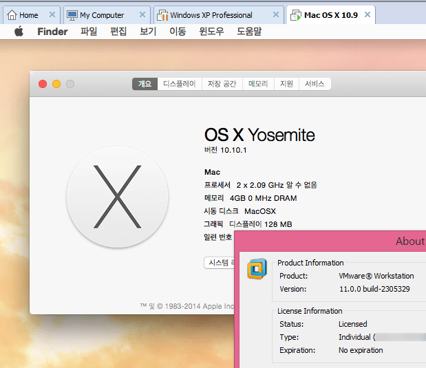Click the Home tab house icon
Viewport: 426px width, 368px height.
(12, 15)
